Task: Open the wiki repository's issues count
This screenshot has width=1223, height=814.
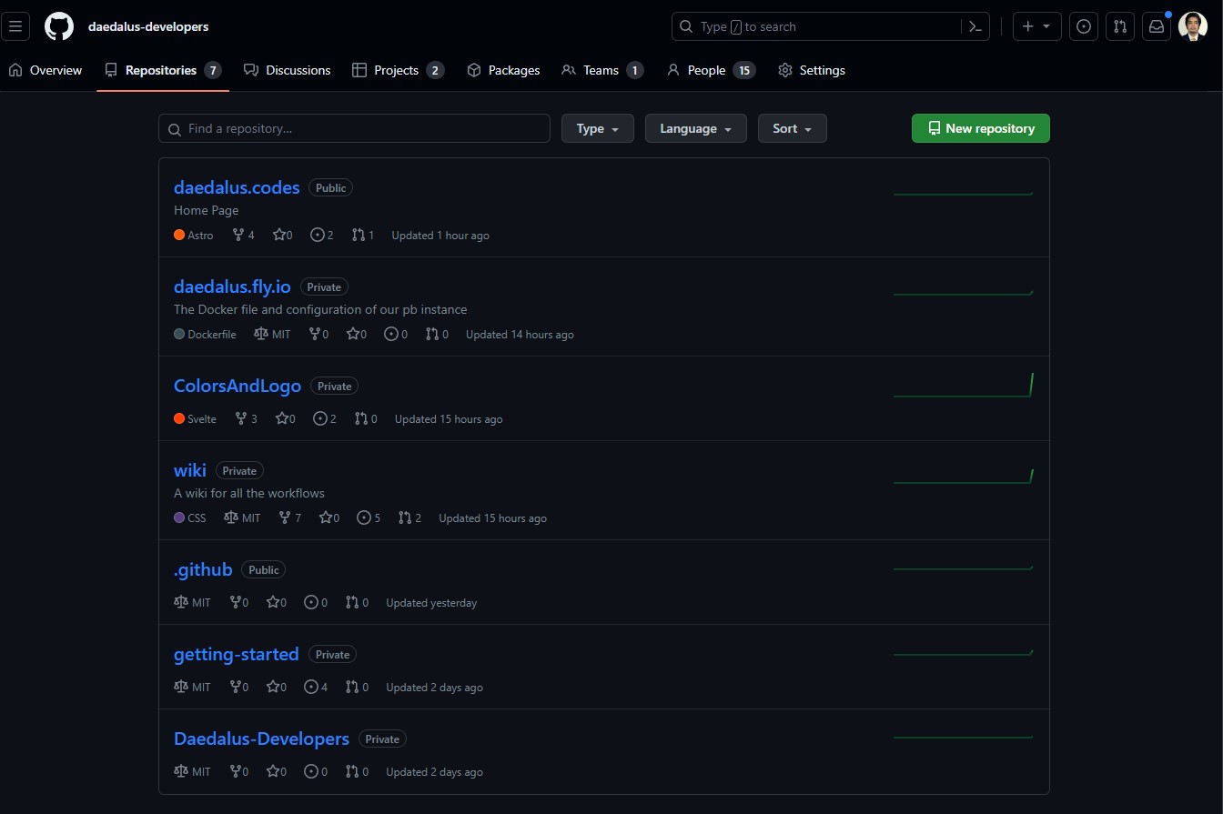Action: pyautogui.click(x=369, y=518)
